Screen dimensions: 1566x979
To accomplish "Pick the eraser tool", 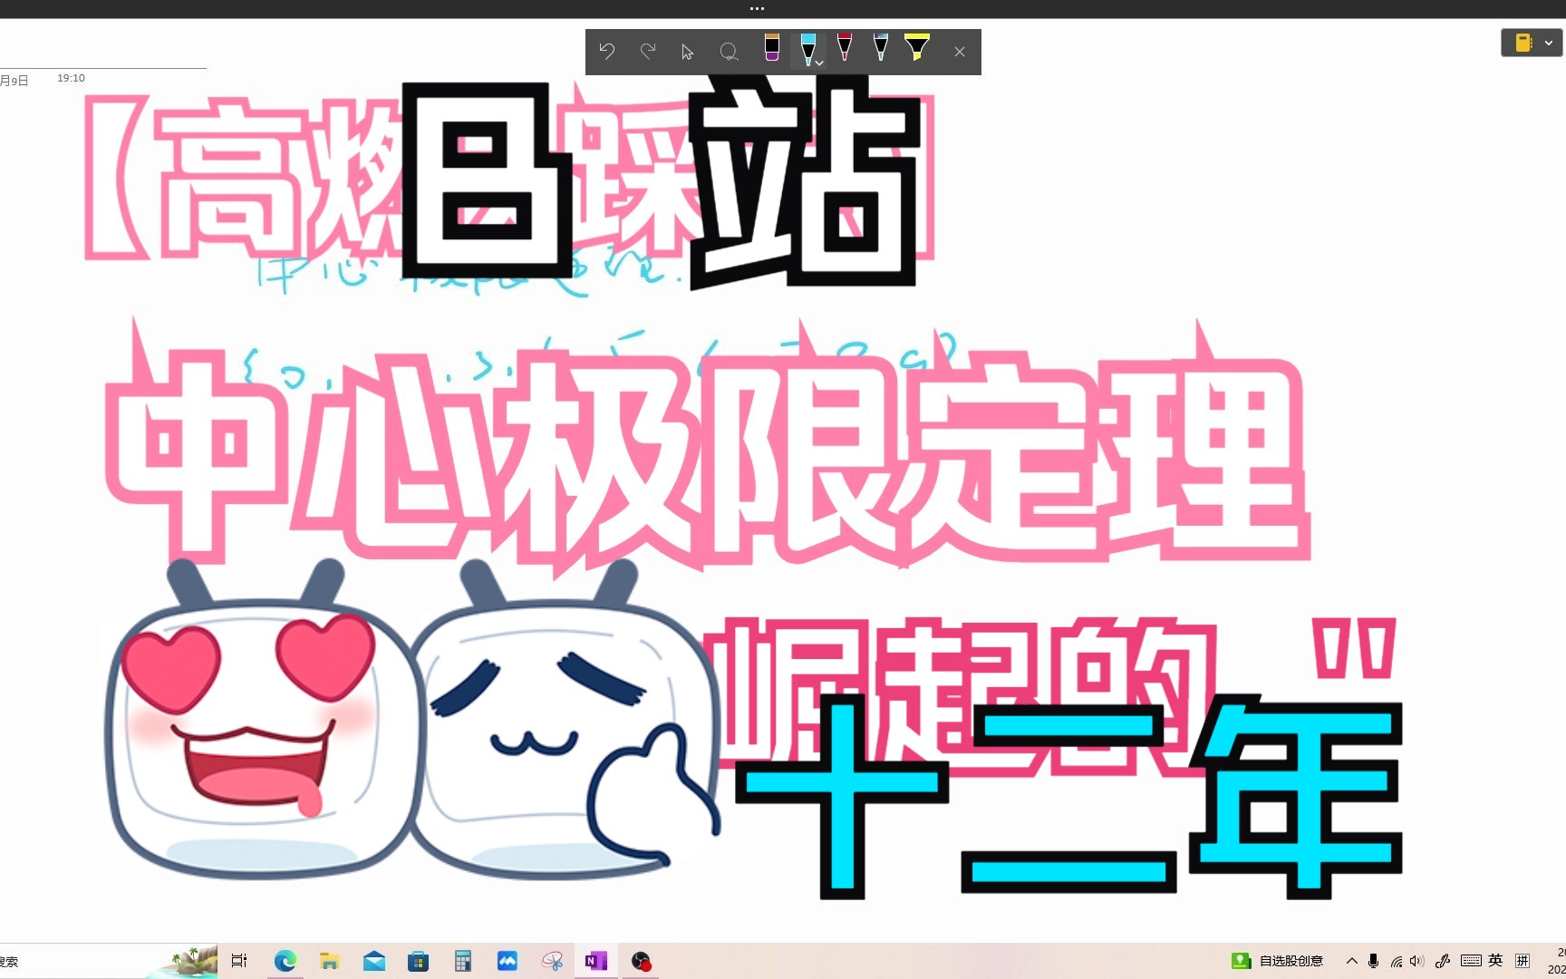I will pyautogui.click(x=771, y=48).
